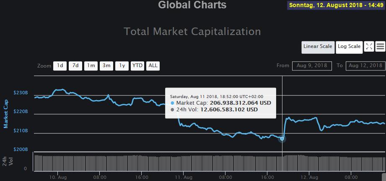
Task: Click the Market Cap axis label
Action: [x=6, y=114]
